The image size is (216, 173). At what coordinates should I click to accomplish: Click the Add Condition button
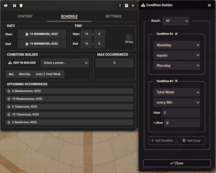click(162, 140)
